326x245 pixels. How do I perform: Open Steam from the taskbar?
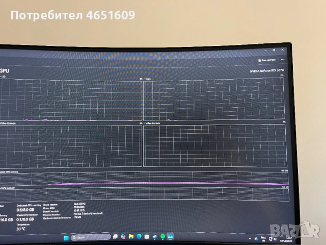point(155,236)
